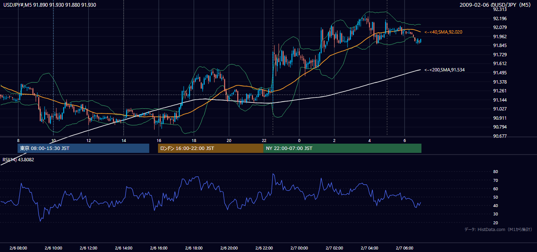Image resolution: width=537 pixels, height=252 pixels.
Task: Click the 2/7 06:00 date label
Action: [x=405, y=248]
